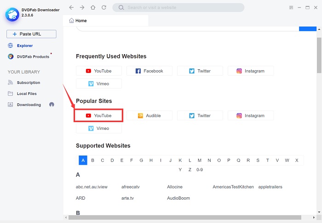Click the DVDFab Products icon
Image resolution: width=322 pixels, height=223 pixels.
pos(11,56)
